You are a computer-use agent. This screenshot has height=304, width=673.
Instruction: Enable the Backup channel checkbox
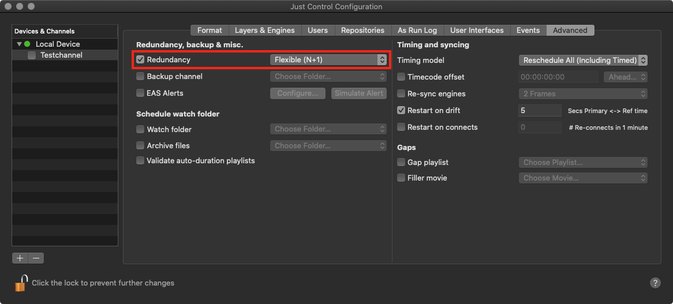(140, 76)
